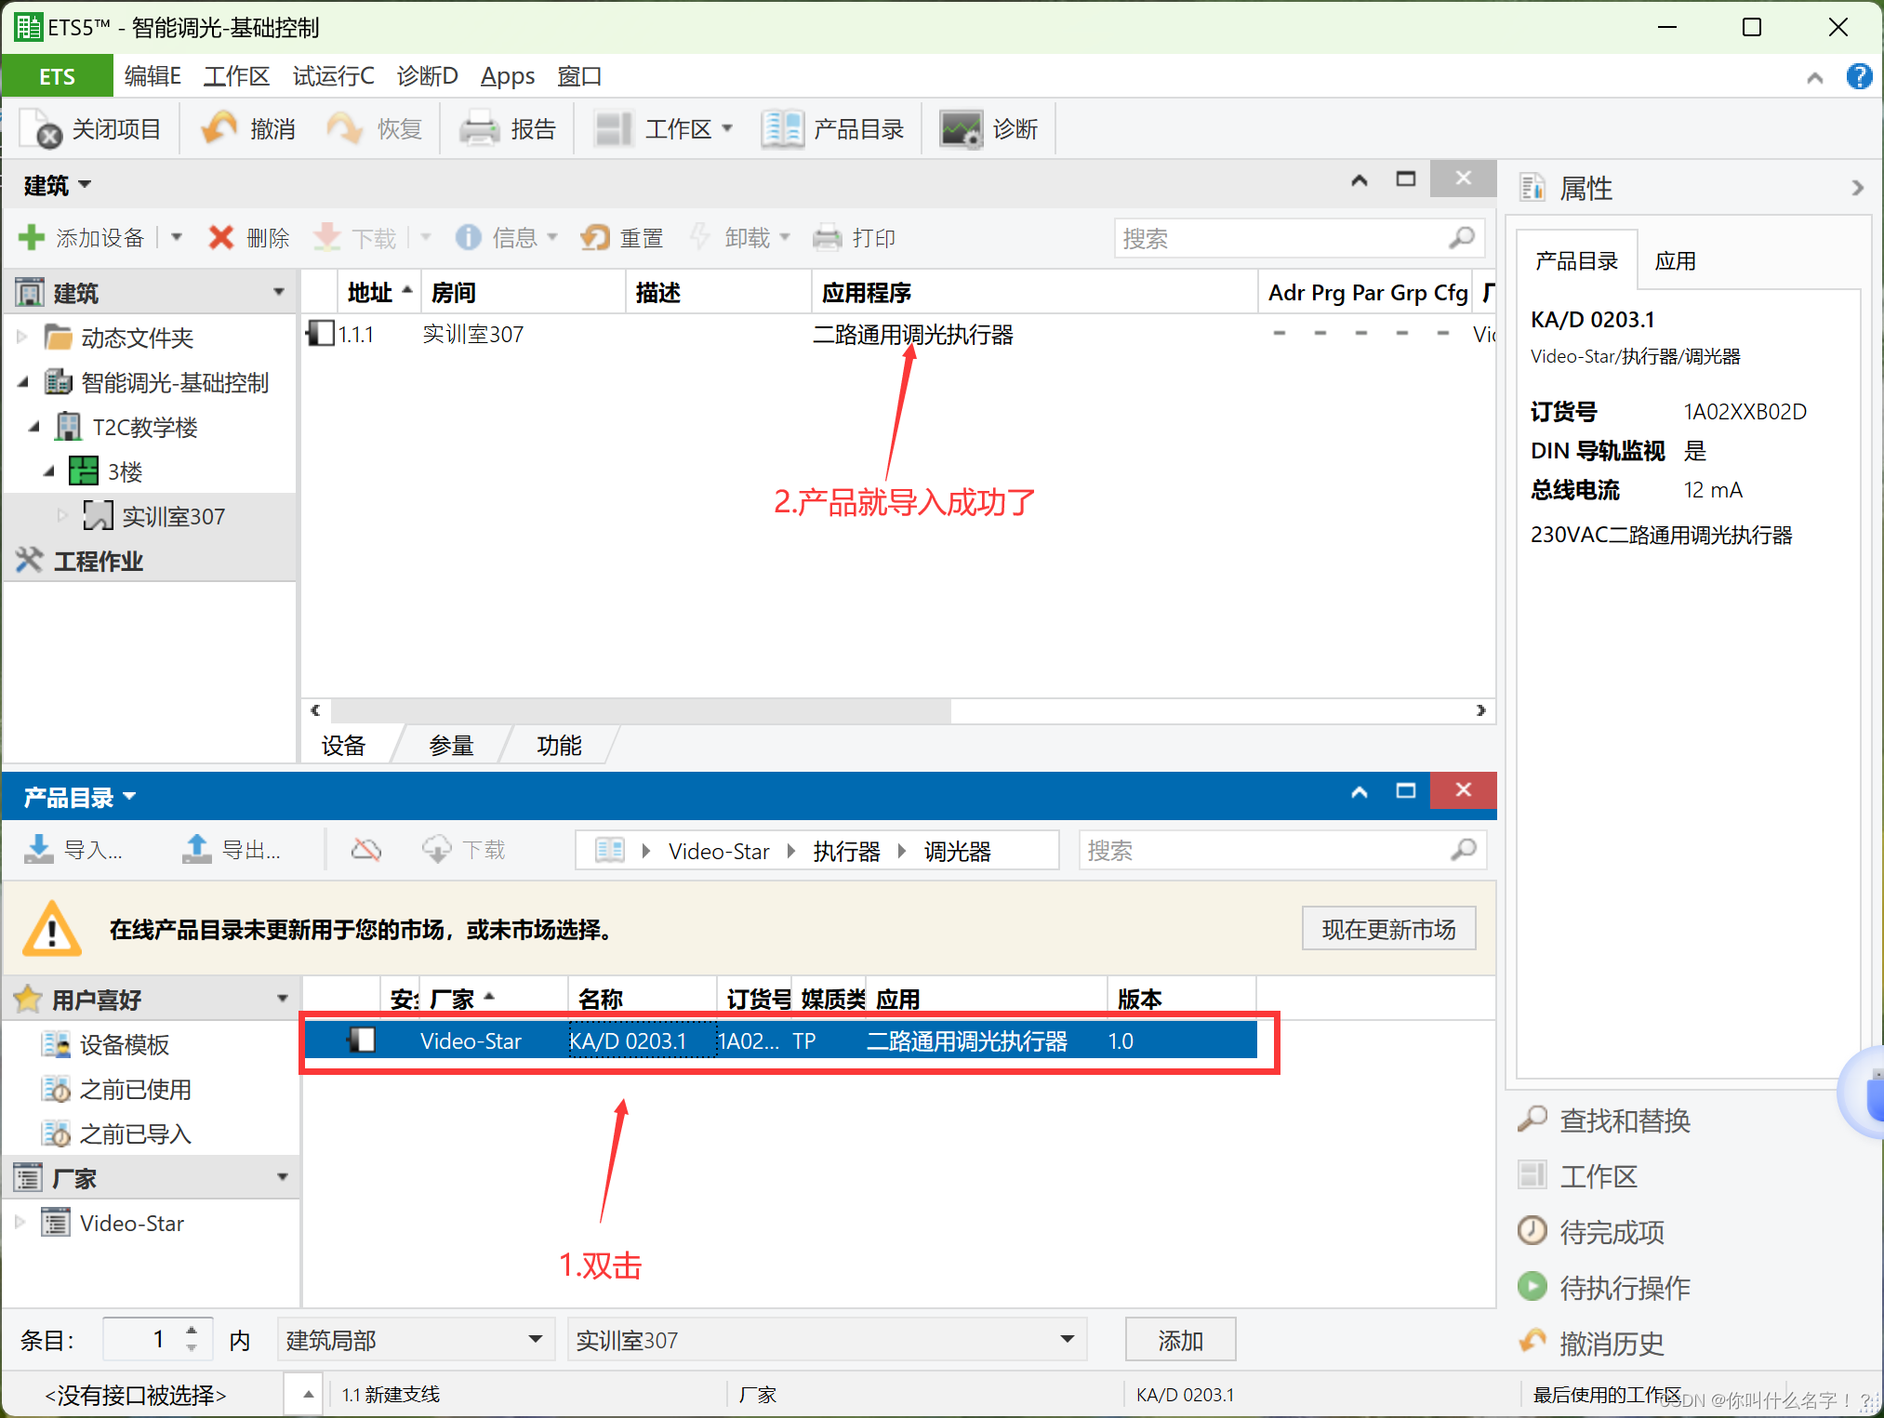1884x1418 pixels.
Task: Expand the 动态文件夹 tree node
Action: 22,337
